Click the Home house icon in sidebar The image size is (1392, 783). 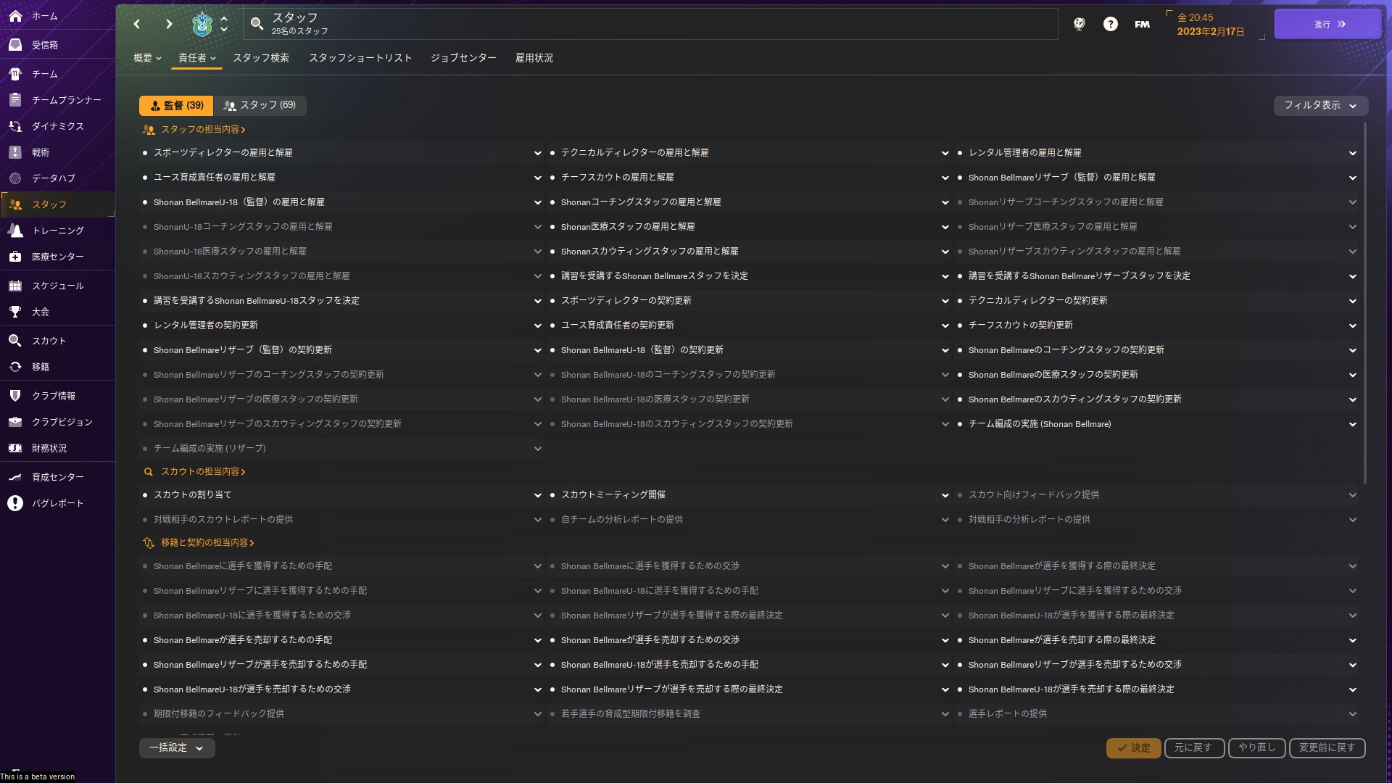15,15
